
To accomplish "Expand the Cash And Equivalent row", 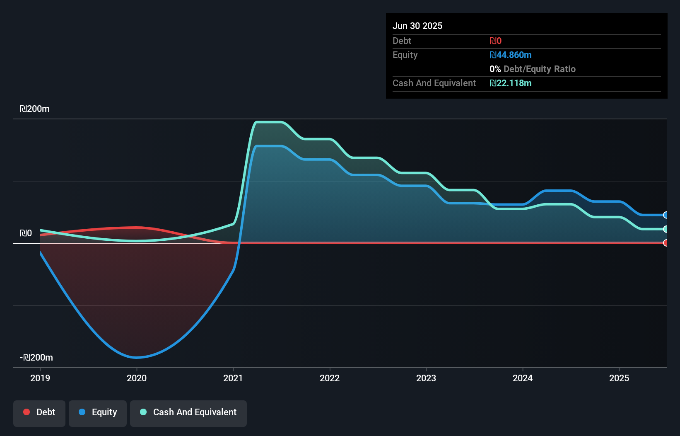I will pos(434,83).
